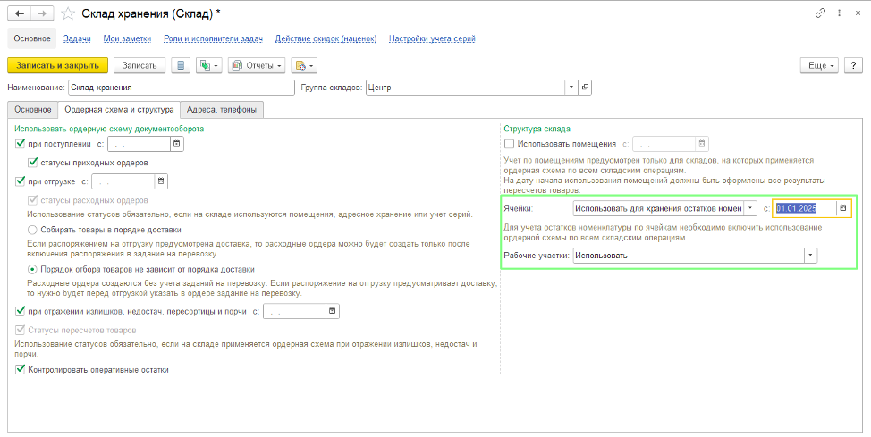Open the Мои заметки link

(127, 38)
